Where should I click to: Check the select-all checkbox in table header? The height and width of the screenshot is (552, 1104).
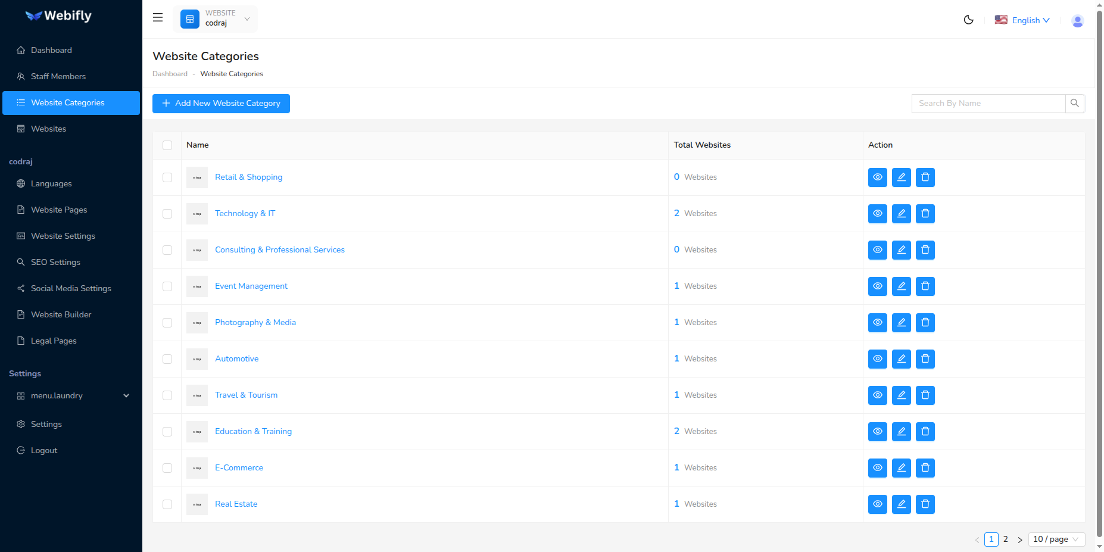(x=167, y=145)
